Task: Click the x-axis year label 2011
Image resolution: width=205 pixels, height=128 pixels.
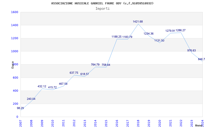Action: (x=63, y=123)
